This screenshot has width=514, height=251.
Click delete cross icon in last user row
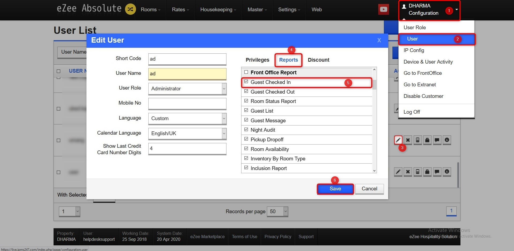click(x=408, y=172)
